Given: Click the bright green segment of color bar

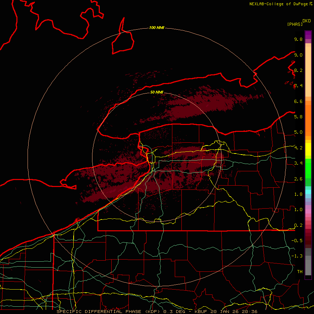Looking at the screenshot, I should click(308, 168).
